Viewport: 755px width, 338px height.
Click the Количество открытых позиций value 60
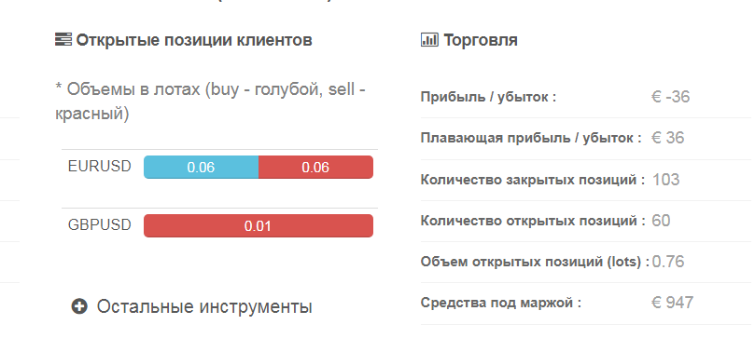661,221
